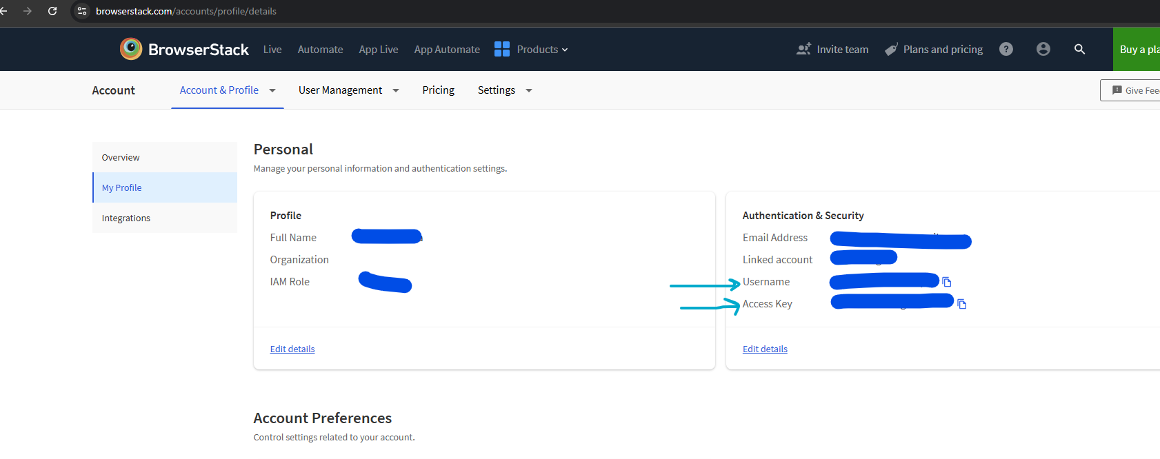This screenshot has height=459, width=1160.
Task: Expand the Account & Profile dropdown arrow
Action: [x=272, y=90]
